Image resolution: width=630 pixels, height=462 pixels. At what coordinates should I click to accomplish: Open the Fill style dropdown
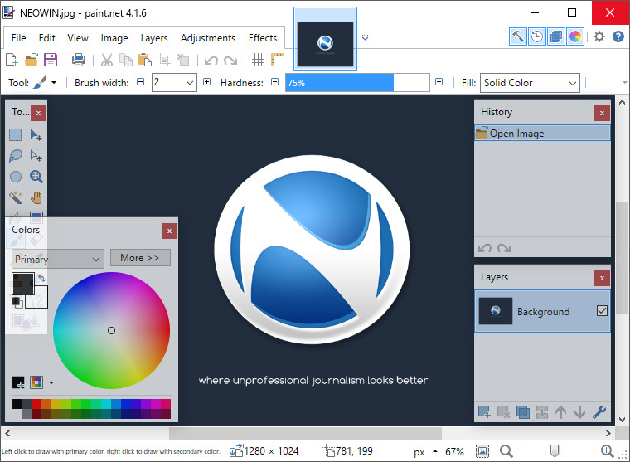(x=531, y=83)
